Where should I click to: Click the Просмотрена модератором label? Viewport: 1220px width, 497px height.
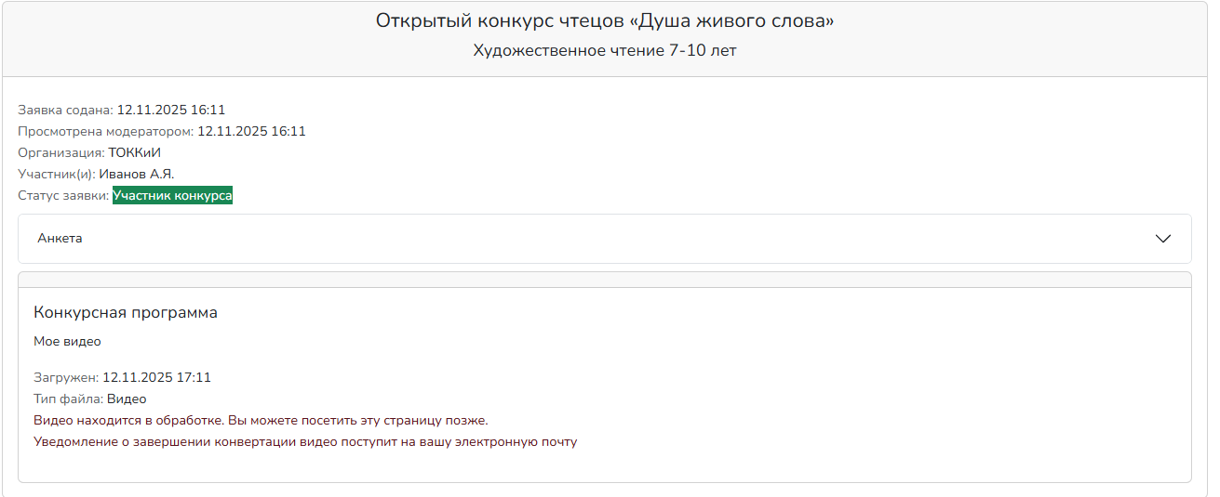(x=105, y=131)
